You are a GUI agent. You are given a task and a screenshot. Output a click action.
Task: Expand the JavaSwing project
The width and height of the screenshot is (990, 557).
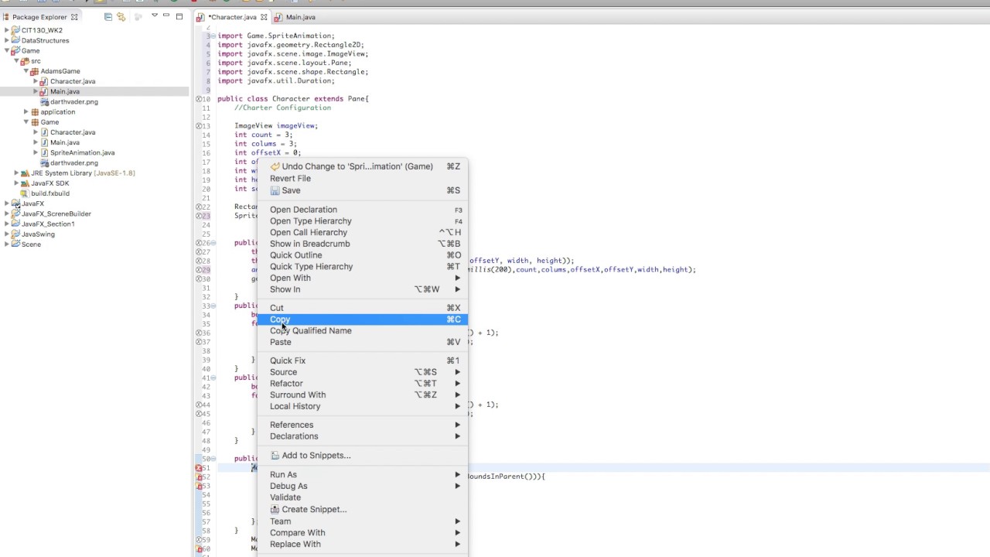click(7, 234)
